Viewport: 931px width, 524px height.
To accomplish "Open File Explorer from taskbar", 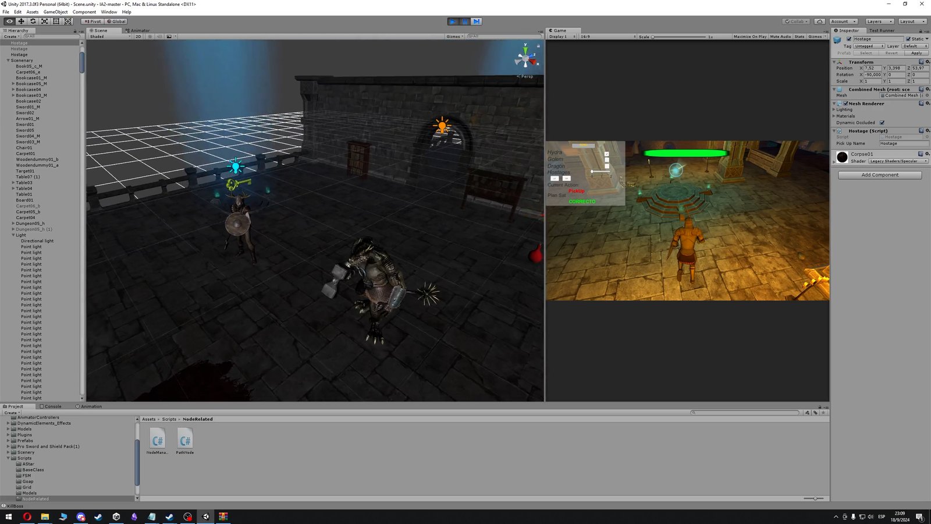I will tap(45, 516).
